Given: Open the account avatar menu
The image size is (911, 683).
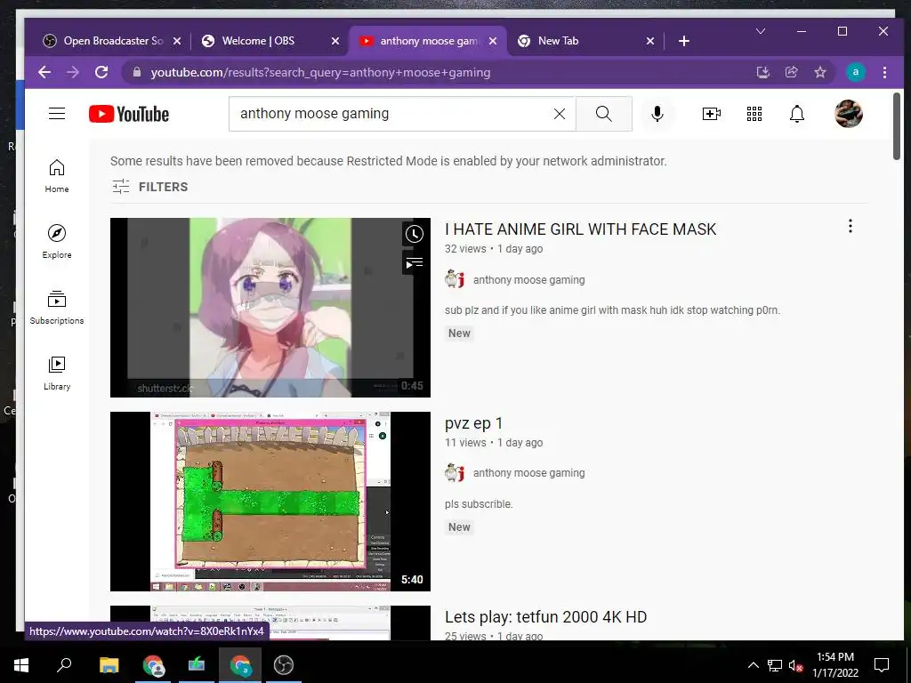Looking at the screenshot, I should 848,114.
